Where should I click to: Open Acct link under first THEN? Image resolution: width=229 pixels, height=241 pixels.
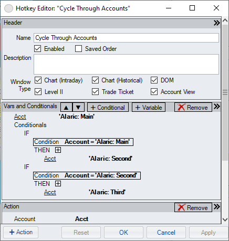point(50,159)
